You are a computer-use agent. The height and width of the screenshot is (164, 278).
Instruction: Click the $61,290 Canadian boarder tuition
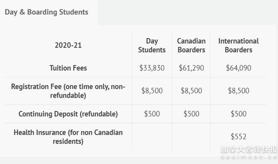click(191, 68)
